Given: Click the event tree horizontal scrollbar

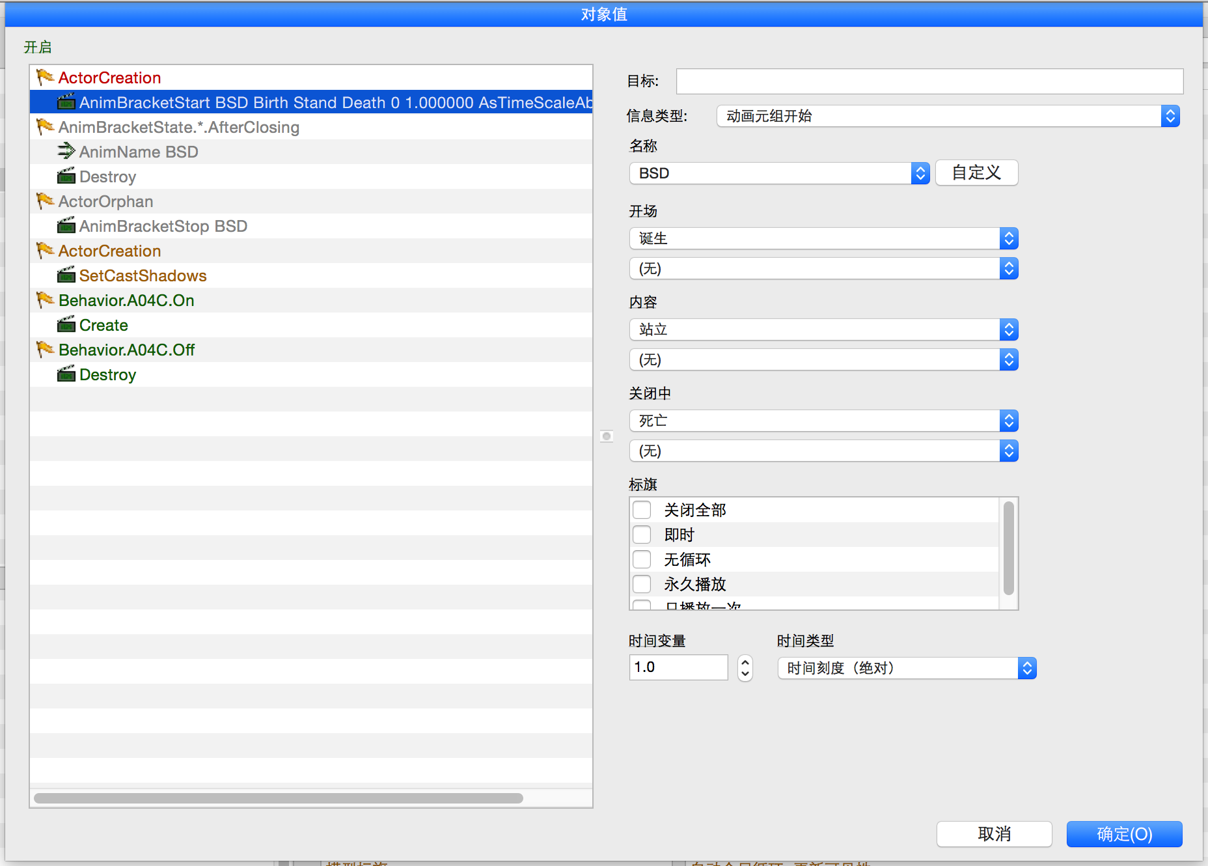Looking at the screenshot, I should [x=279, y=798].
